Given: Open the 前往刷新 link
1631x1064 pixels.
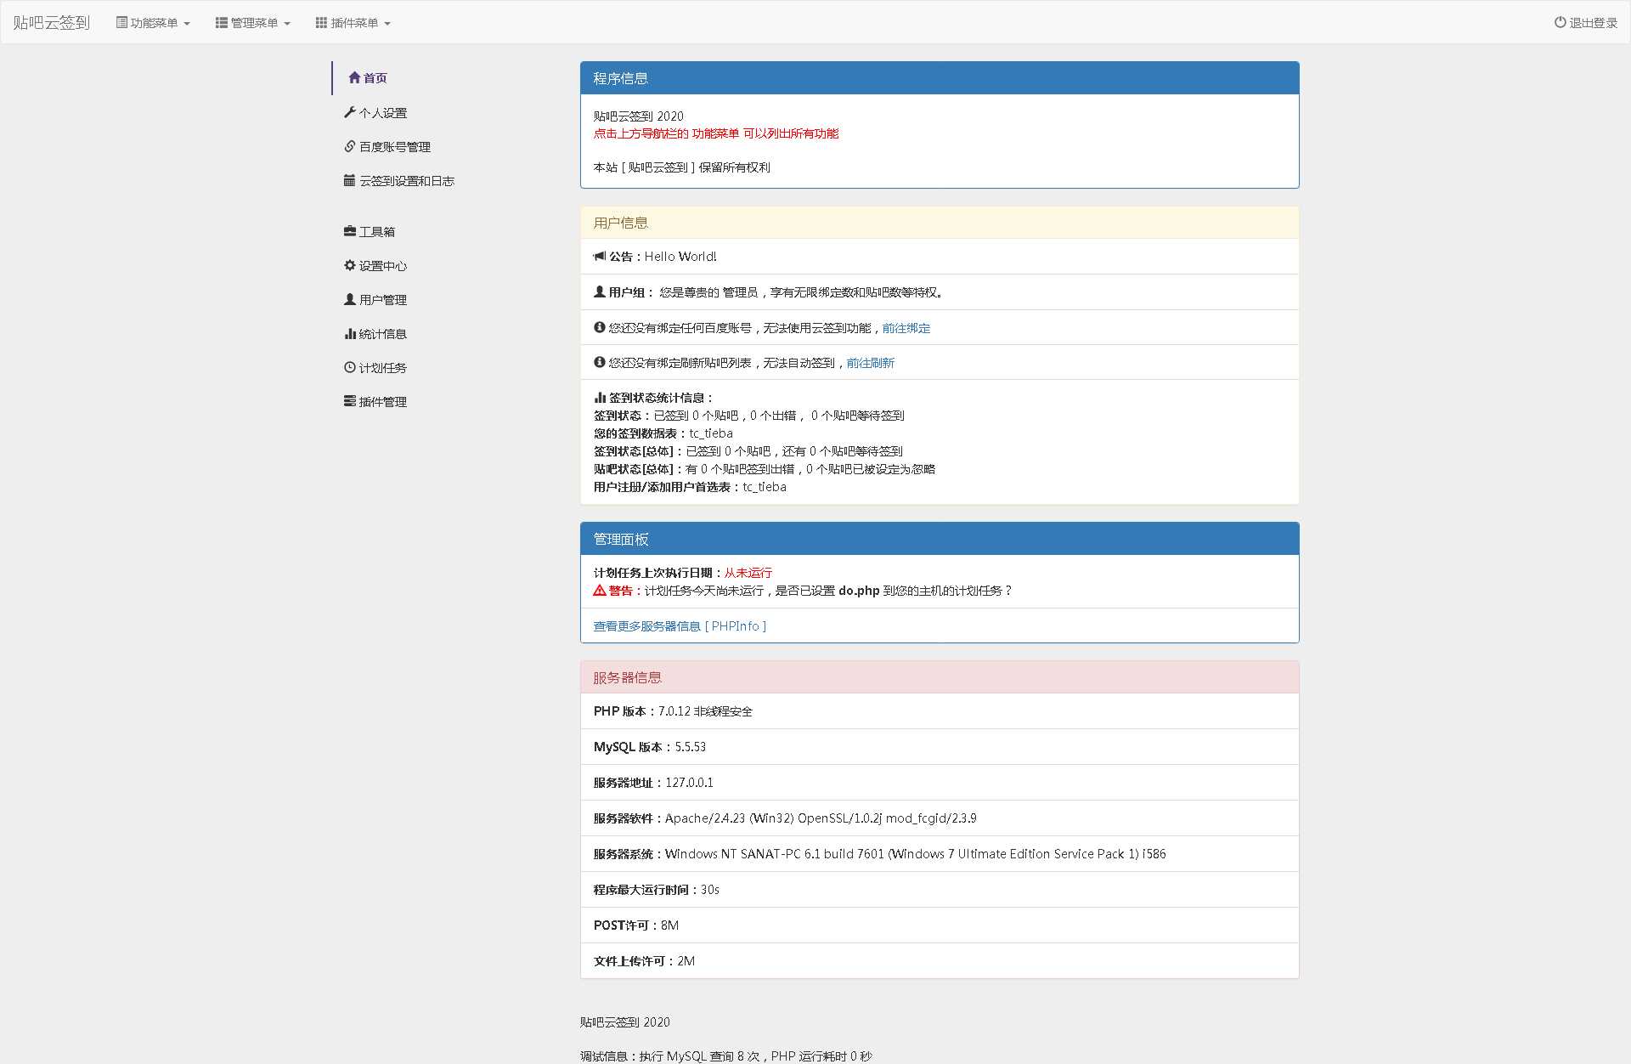Looking at the screenshot, I should pyautogui.click(x=869, y=362).
